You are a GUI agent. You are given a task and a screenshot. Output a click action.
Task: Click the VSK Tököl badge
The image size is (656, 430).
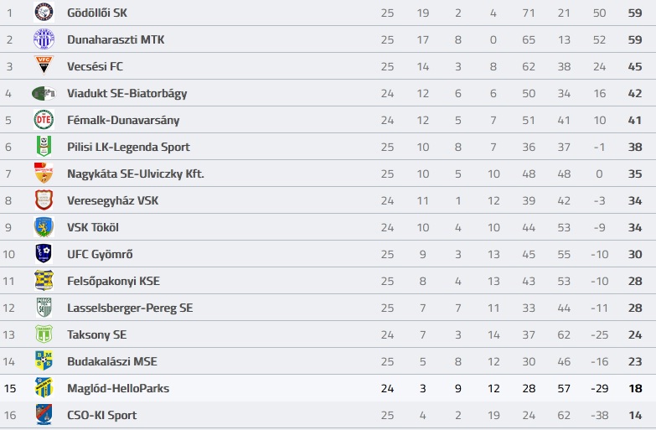[44, 227]
